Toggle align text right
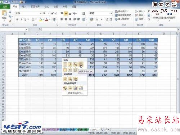This screenshot has height=135, width=180. (x=70, y=19)
